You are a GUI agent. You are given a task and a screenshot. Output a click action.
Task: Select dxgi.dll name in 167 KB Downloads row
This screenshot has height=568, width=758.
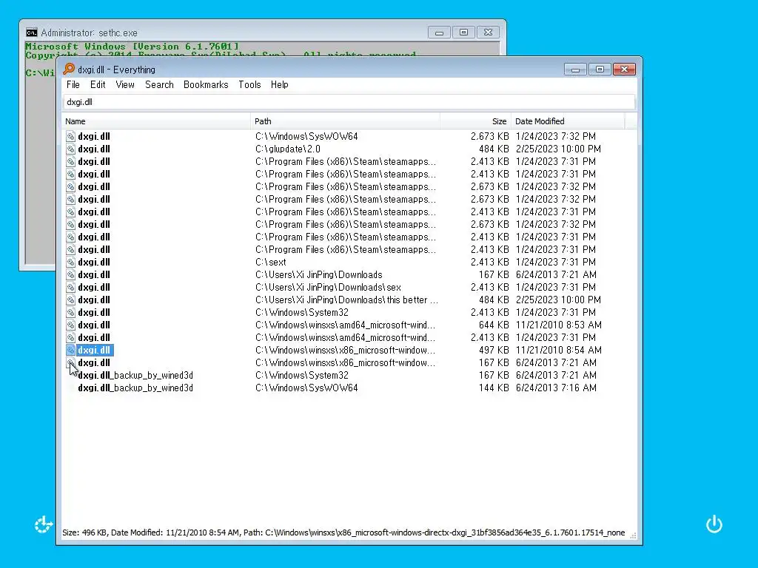click(x=94, y=274)
